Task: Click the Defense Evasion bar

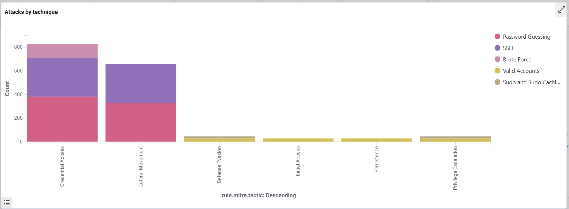Action: pyautogui.click(x=219, y=139)
